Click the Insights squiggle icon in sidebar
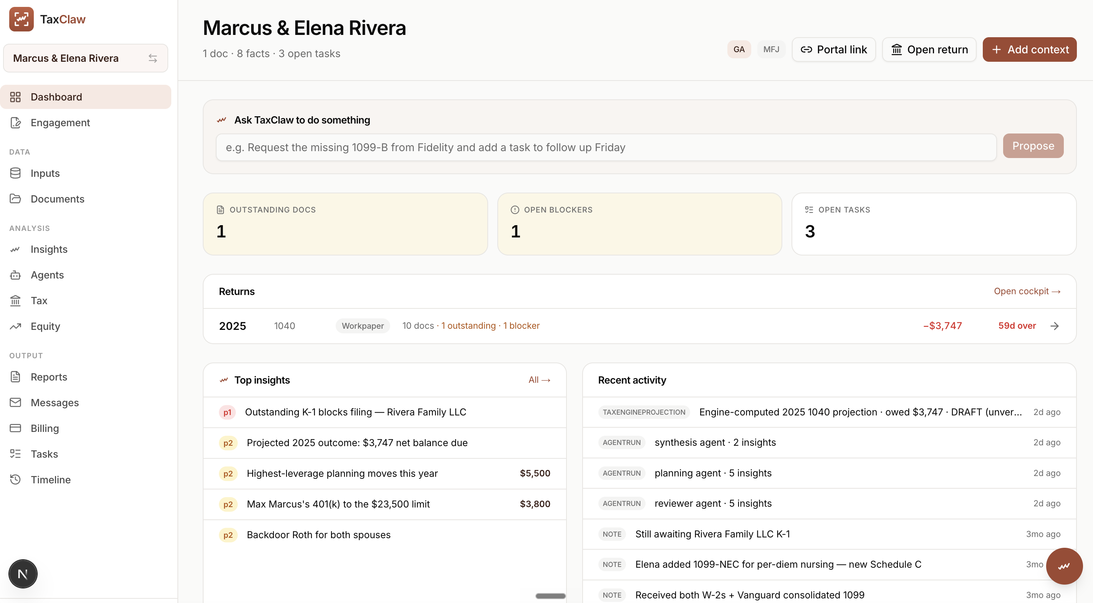The width and height of the screenshot is (1093, 603). coord(15,249)
